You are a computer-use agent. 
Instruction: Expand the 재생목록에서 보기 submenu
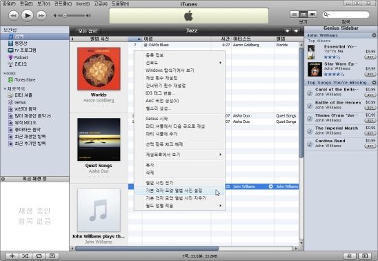[220, 155]
